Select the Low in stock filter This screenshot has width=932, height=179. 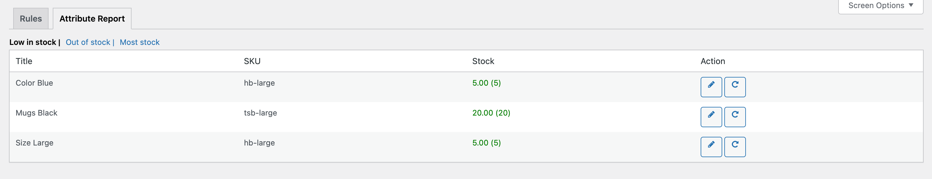click(32, 42)
